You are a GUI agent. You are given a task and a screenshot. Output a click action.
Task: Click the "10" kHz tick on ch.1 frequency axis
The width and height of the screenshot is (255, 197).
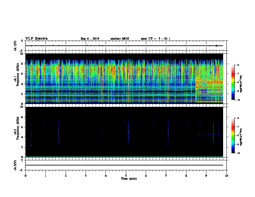22,54
